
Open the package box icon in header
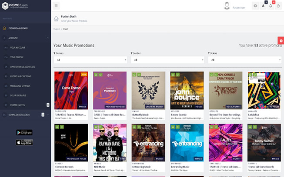click(255, 6)
